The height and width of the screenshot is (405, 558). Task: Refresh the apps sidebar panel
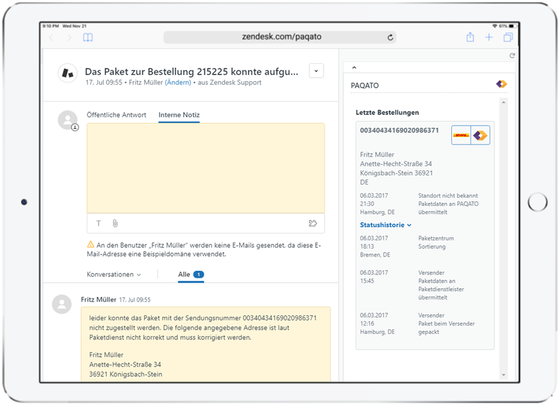pyautogui.click(x=512, y=56)
